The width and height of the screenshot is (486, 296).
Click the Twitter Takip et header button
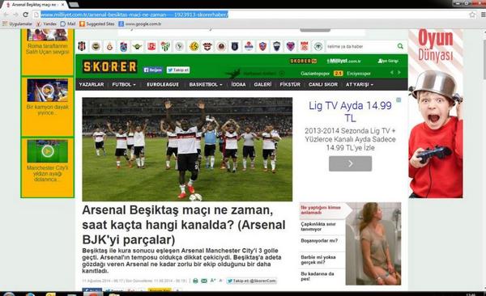click(178, 70)
